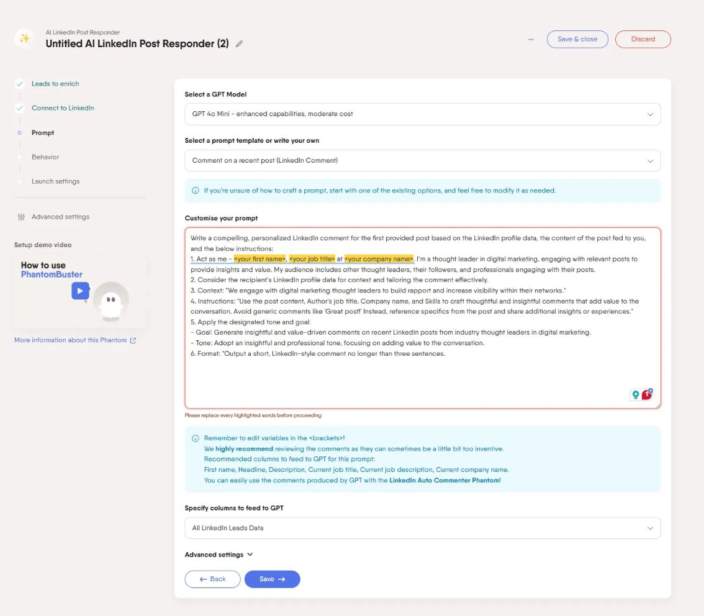
Task: Go to the Leads to enrich step
Action: pyautogui.click(x=55, y=84)
